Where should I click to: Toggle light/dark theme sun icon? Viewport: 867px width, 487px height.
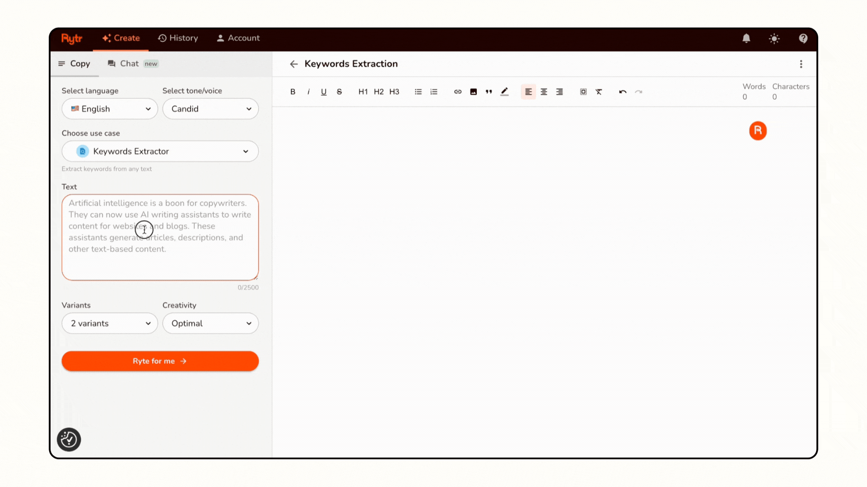(x=774, y=38)
